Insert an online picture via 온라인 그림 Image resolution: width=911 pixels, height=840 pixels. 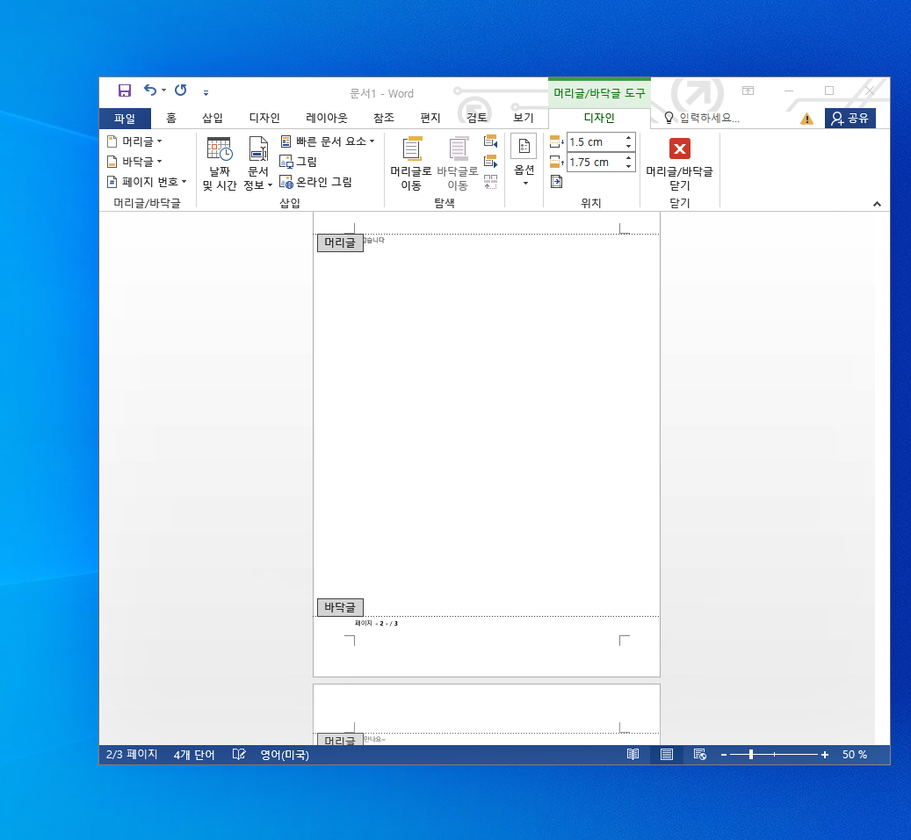(315, 182)
